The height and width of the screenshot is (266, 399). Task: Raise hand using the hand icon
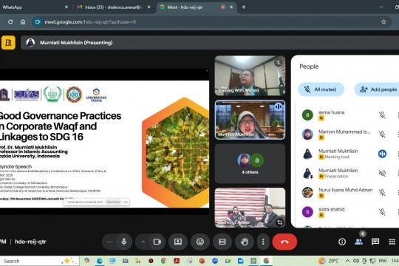point(245,242)
